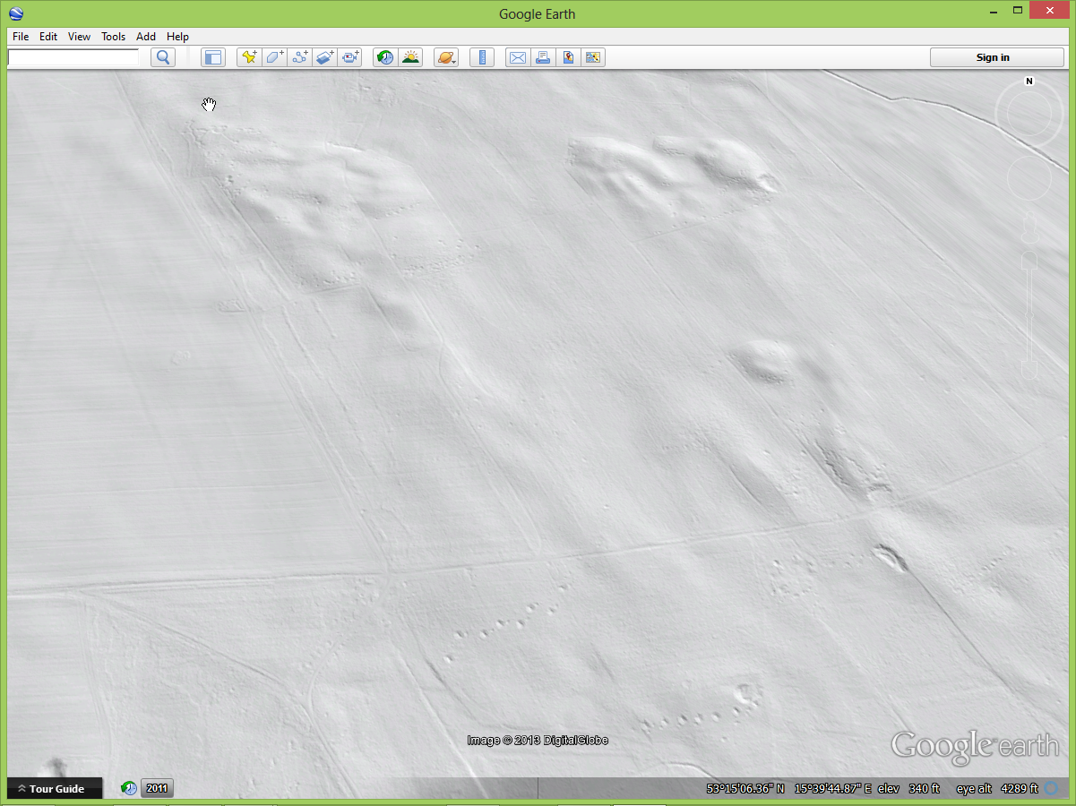
Task: Click inside the search input field
Action: point(73,57)
